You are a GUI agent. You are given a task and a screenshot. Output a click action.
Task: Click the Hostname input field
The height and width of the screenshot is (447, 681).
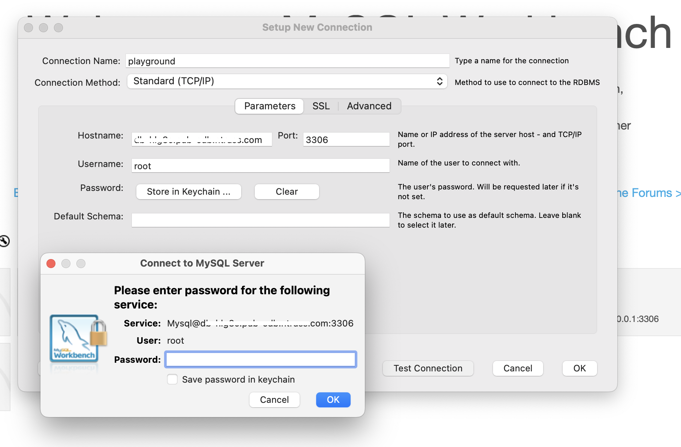click(202, 139)
